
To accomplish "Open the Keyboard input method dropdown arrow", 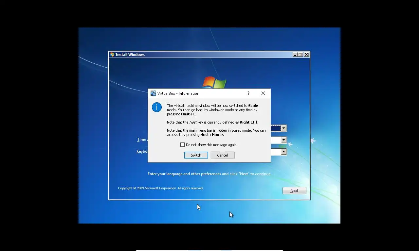I will pos(284,152).
